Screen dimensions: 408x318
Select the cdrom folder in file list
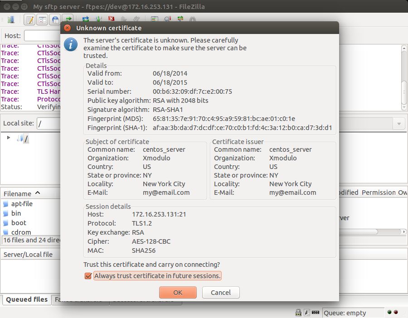pyautogui.click(x=21, y=232)
